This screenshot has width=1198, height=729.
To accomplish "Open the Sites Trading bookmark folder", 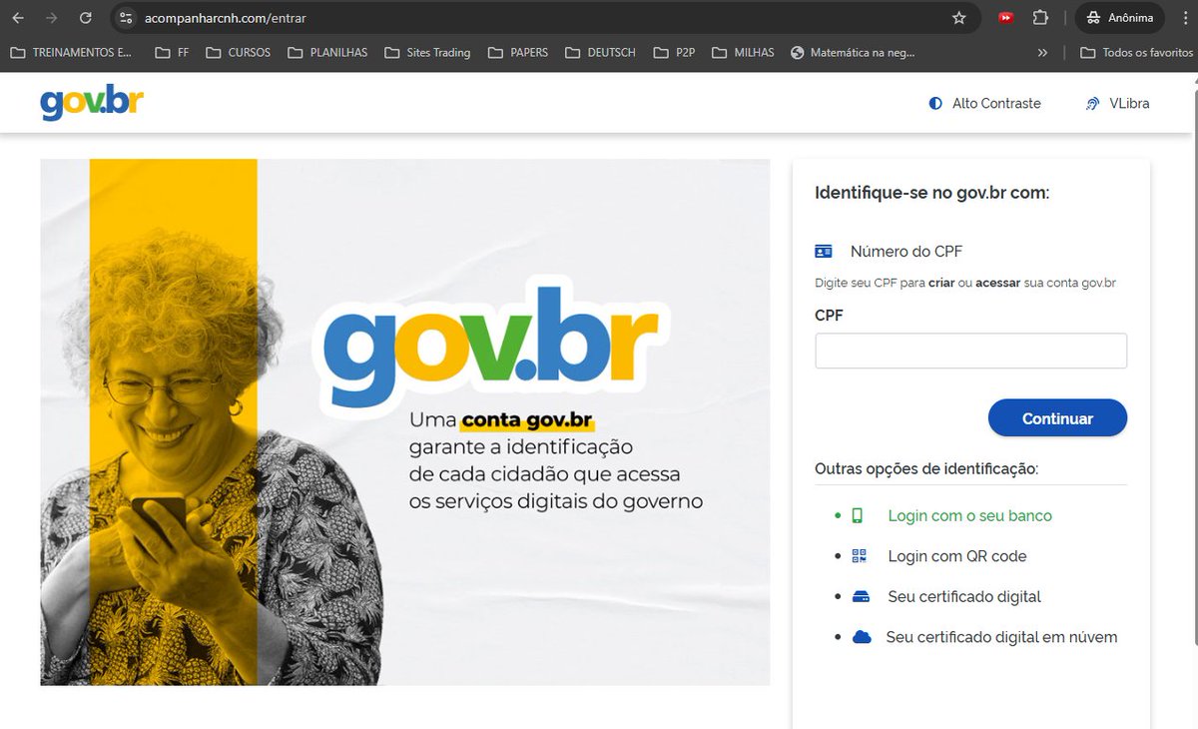I will 427,52.
